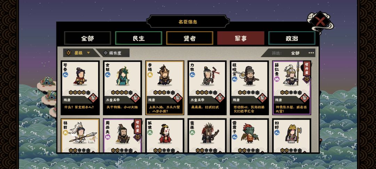This screenshot has width=376, height=169.
Task: Click 人 rank badge on 女魃 card
Action: (x=108, y=75)
